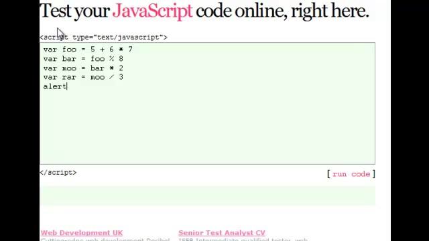Click the empty green output box below the editor
429x241 pixels.
[207, 195]
